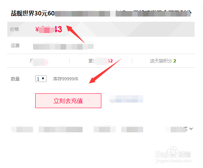Click the 累计 count in the stats row
203x168 pixels.
[101, 61]
